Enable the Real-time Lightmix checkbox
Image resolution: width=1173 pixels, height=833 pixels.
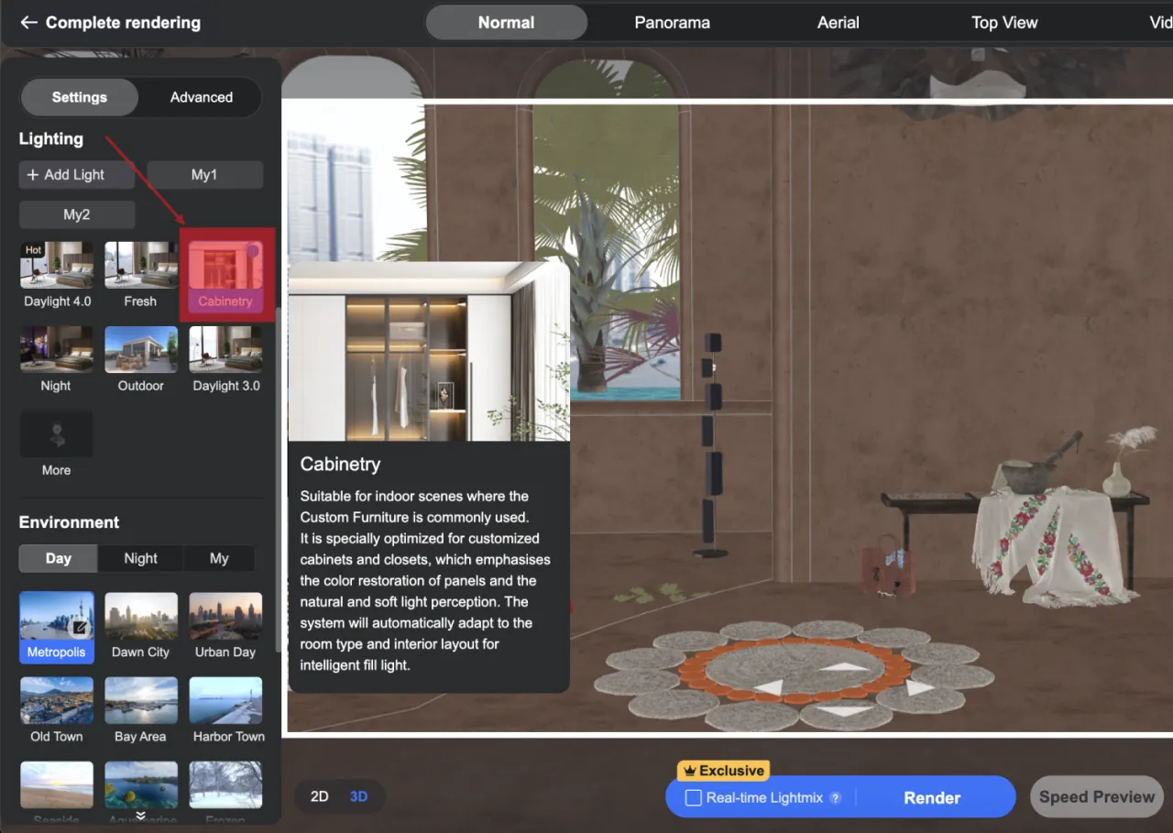click(694, 798)
